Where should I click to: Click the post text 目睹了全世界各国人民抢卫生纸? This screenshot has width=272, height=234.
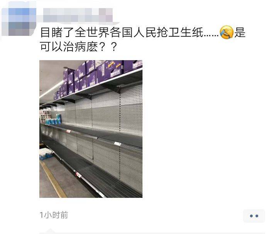[122, 32]
